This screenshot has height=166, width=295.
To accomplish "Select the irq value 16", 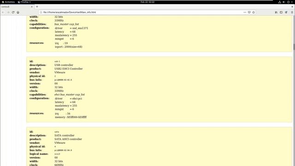I will click(x=69, y=113).
